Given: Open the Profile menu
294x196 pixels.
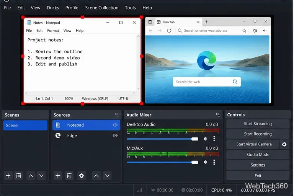Looking at the screenshot, I should [x=72, y=8].
